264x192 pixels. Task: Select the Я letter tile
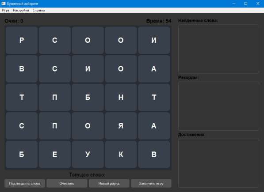click(121, 126)
